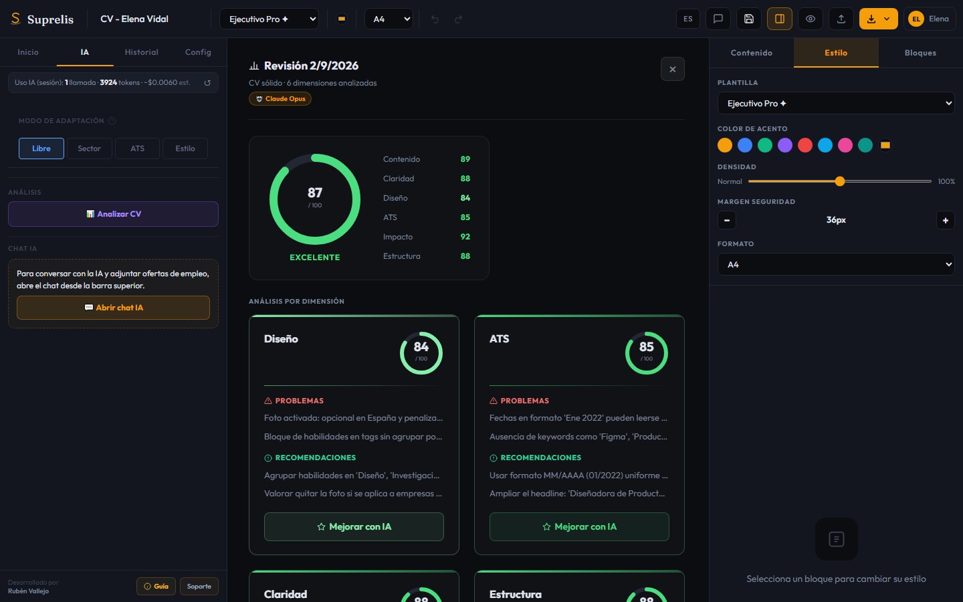This screenshot has width=963, height=602.
Task: Increase the margen seguridad with plus button
Action: pos(946,220)
